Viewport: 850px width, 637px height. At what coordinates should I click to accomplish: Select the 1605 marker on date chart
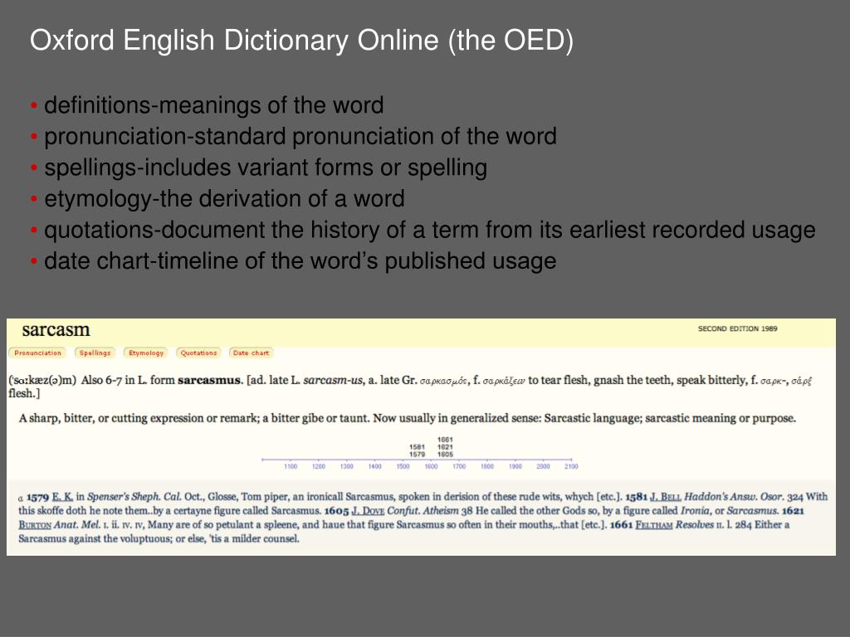pos(445,455)
